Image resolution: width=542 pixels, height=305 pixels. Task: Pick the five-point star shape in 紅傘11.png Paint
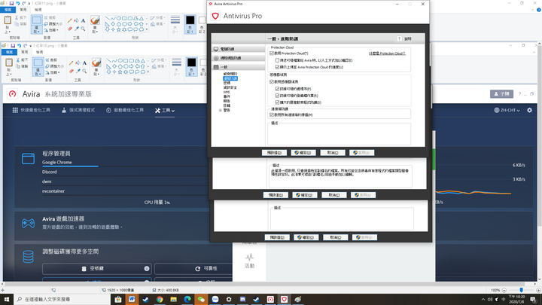[119, 29]
